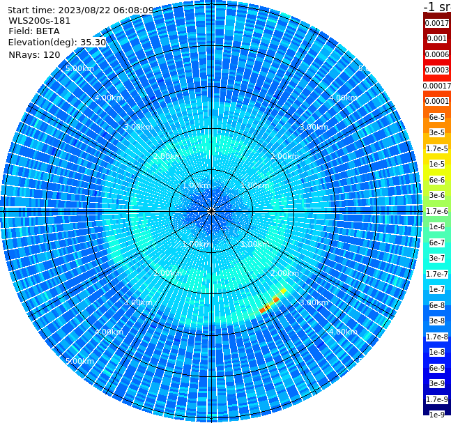Select the 1.7e-7 colorbar value
This screenshot has width=451, height=423.
click(x=436, y=274)
